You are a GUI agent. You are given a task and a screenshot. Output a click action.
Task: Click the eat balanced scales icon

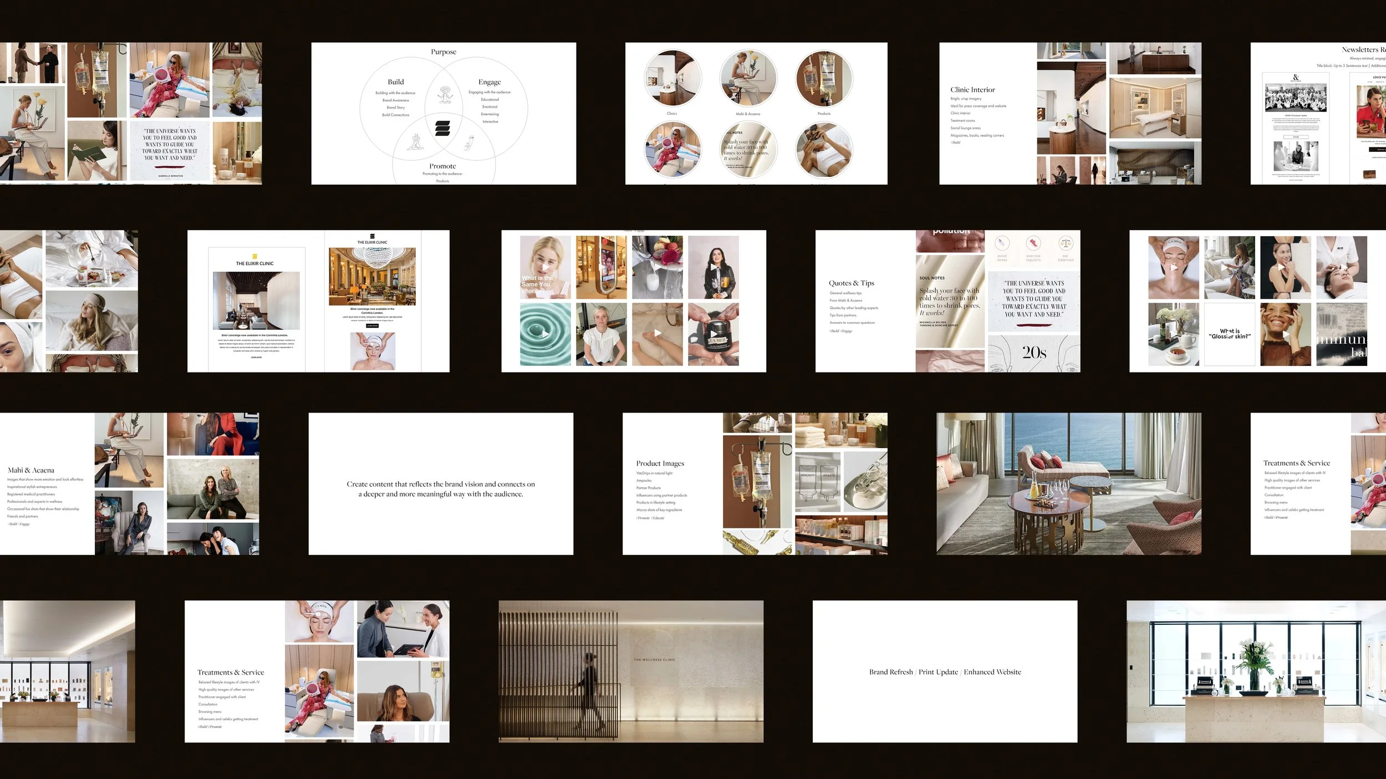pos(1066,243)
